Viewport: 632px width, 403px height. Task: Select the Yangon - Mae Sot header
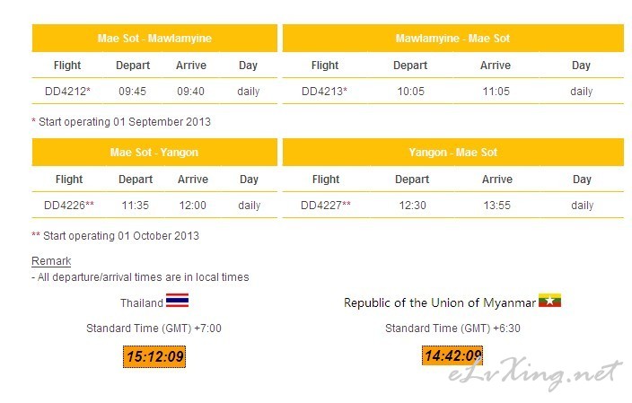pos(453,153)
